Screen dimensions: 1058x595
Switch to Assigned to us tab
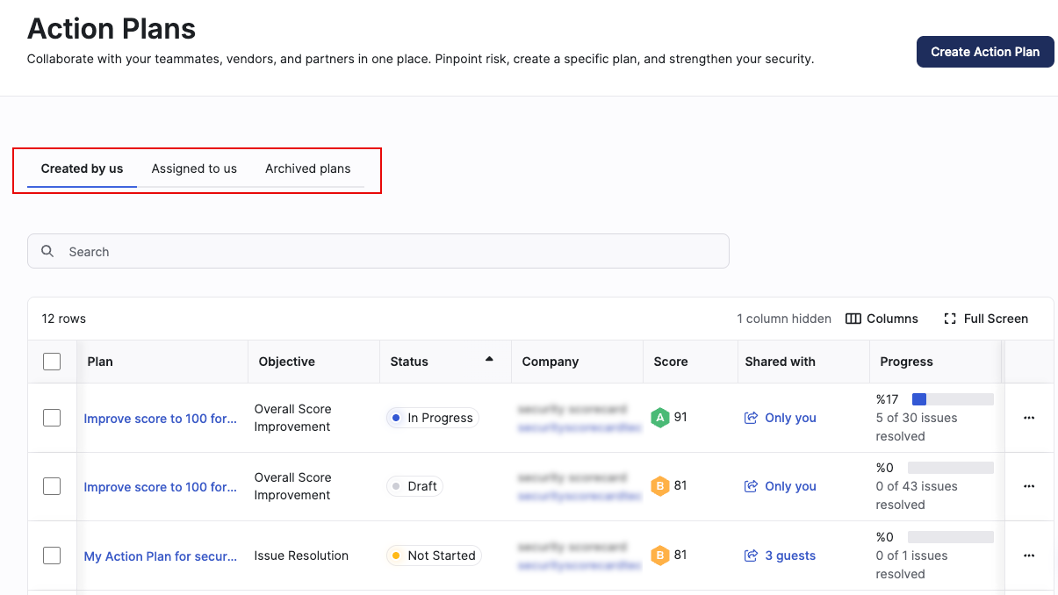pos(194,168)
